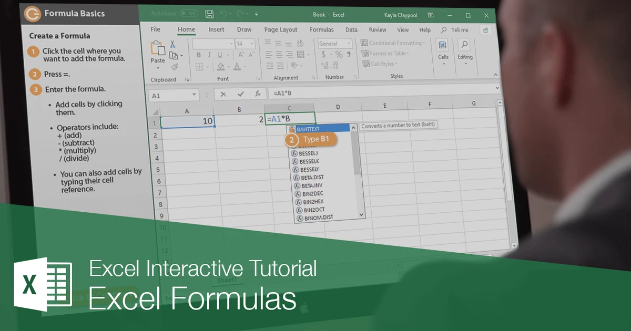Confirm formula with the Enter checkmark

pos(241,95)
